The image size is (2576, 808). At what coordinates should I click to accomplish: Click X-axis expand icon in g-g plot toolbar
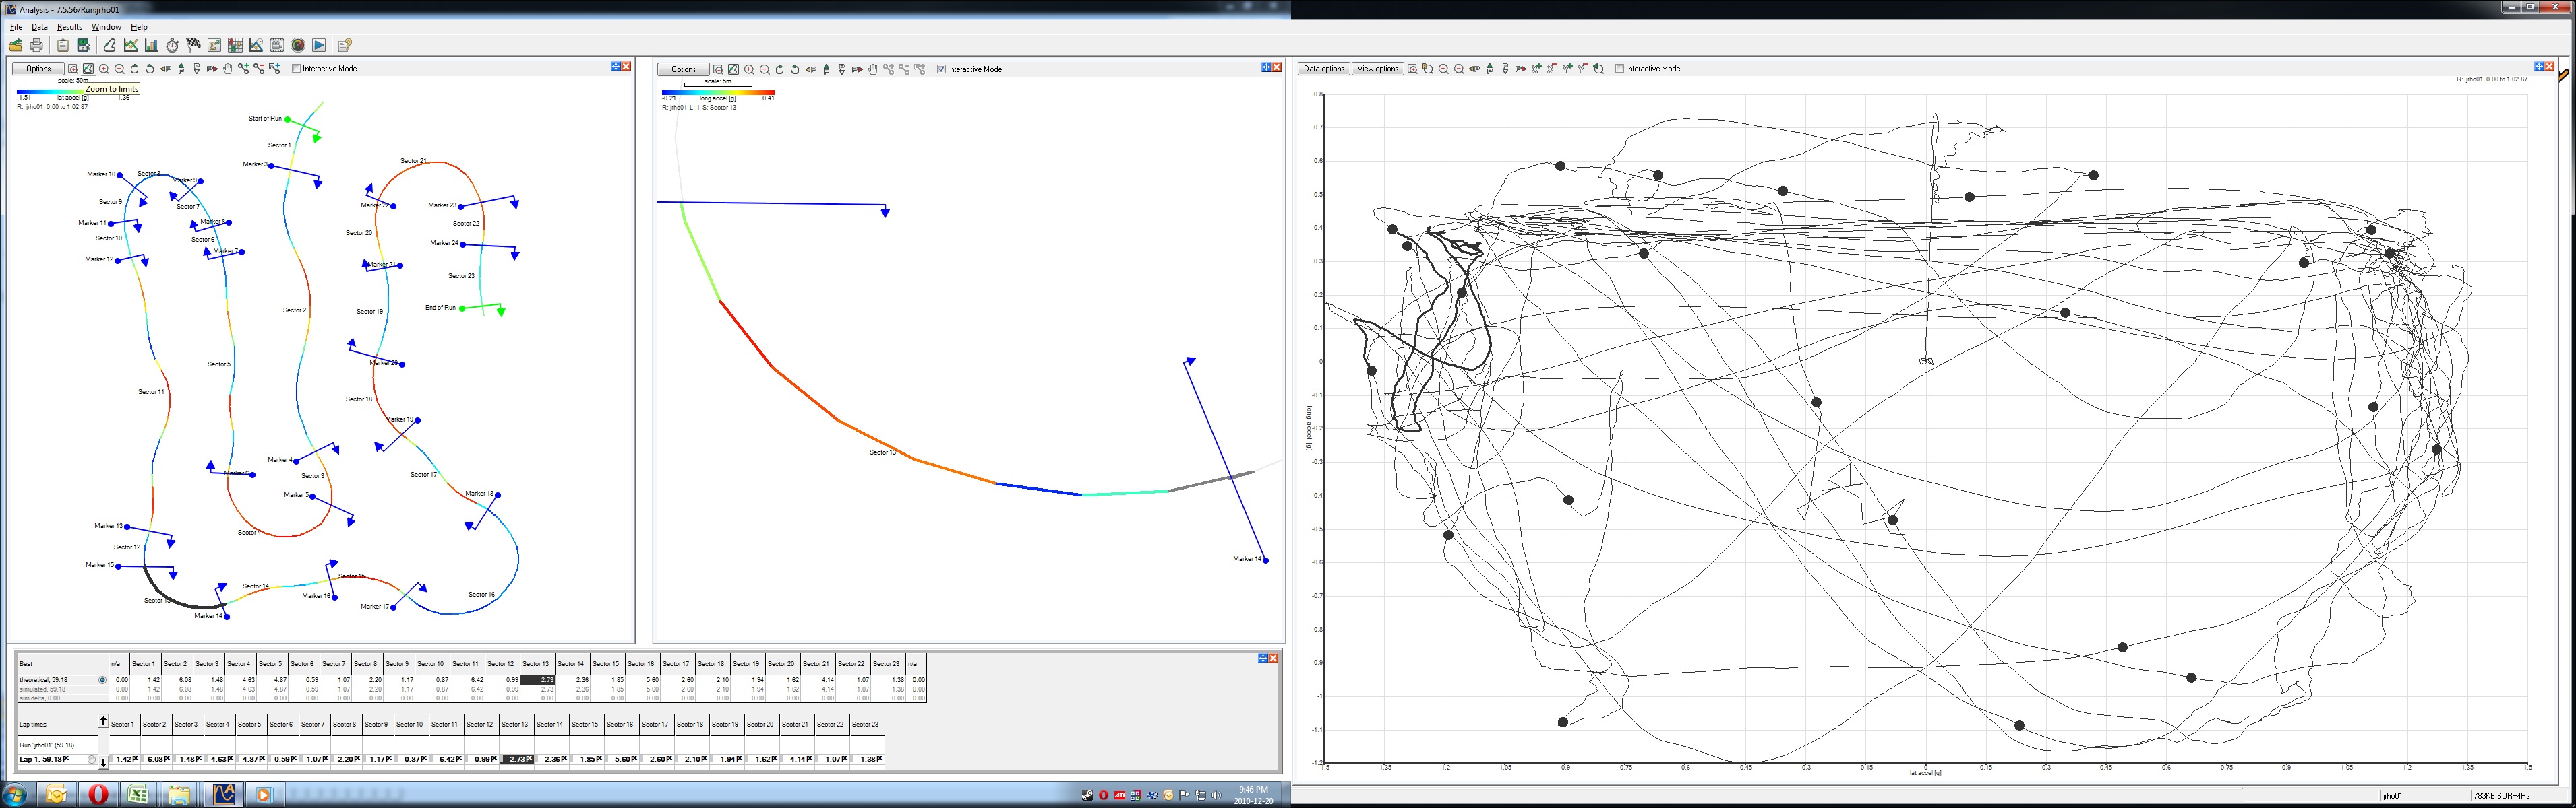[1537, 69]
